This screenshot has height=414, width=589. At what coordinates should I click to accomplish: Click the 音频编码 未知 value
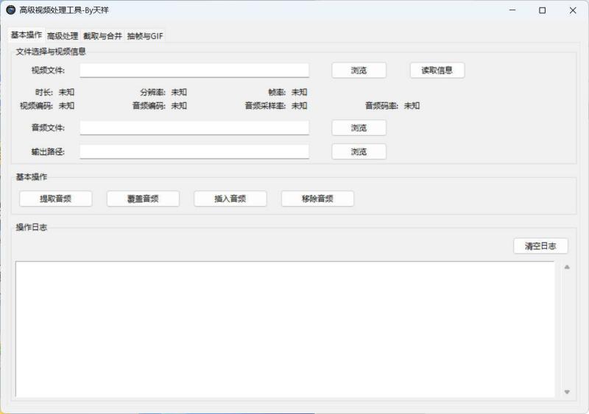click(179, 106)
